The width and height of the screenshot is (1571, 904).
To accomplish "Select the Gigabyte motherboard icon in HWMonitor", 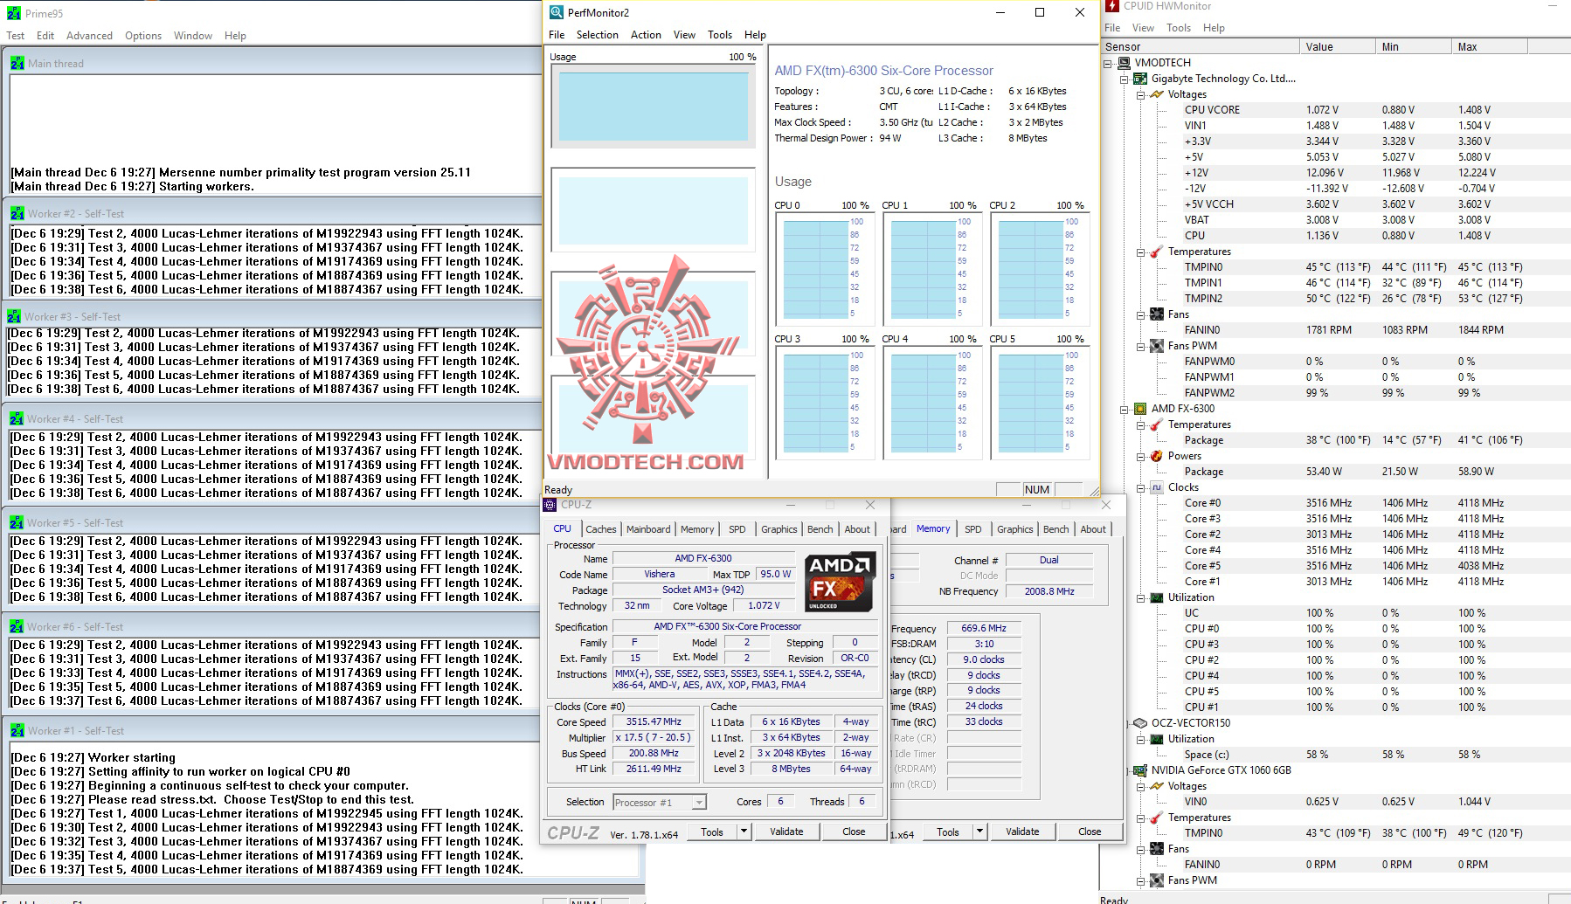I will click(x=1140, y=79).
